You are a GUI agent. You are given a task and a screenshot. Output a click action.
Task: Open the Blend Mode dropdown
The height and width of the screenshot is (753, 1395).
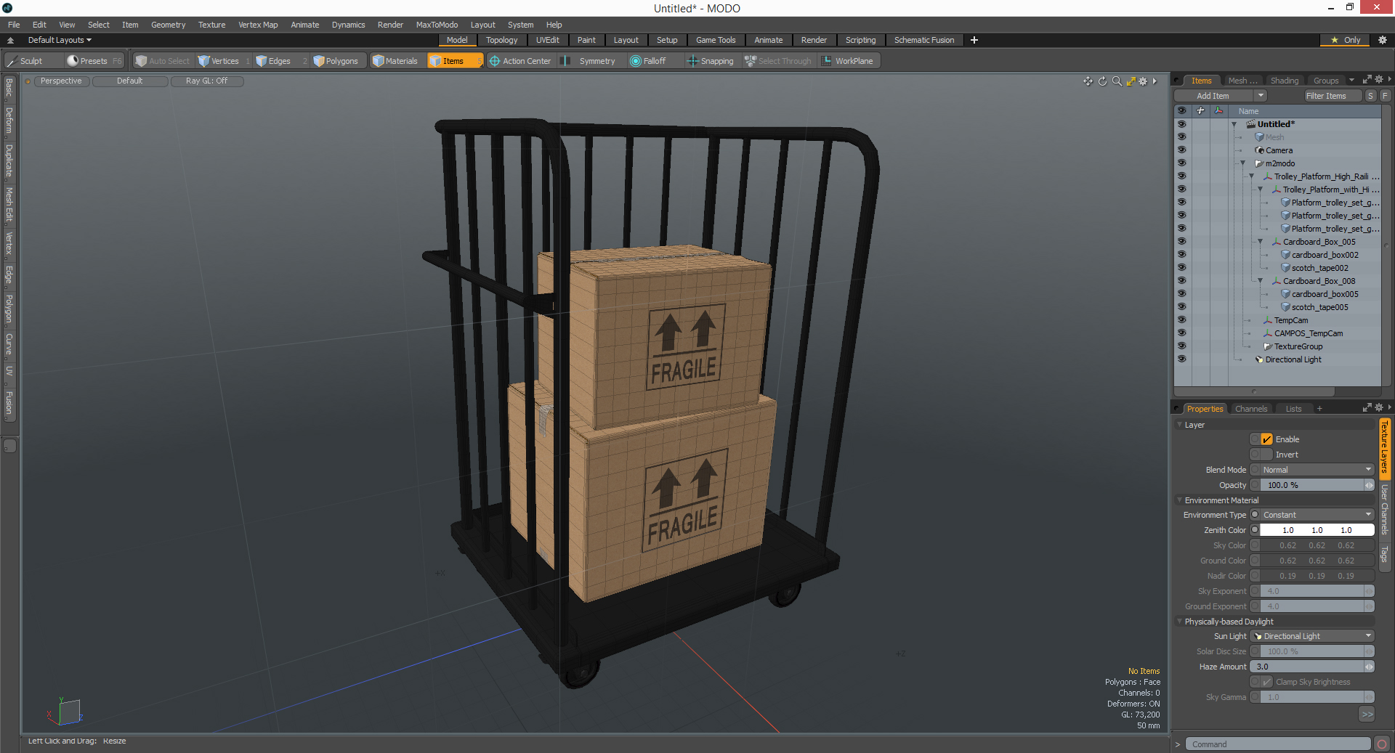1317,470
